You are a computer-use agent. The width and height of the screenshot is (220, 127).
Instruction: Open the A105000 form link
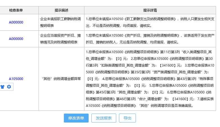(16, 79)
